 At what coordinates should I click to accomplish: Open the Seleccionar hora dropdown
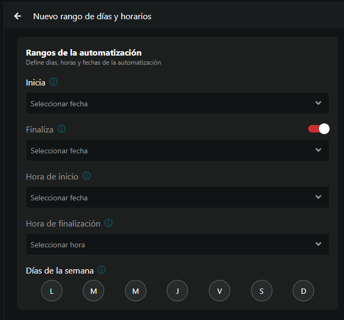click(x=177, y=244)
